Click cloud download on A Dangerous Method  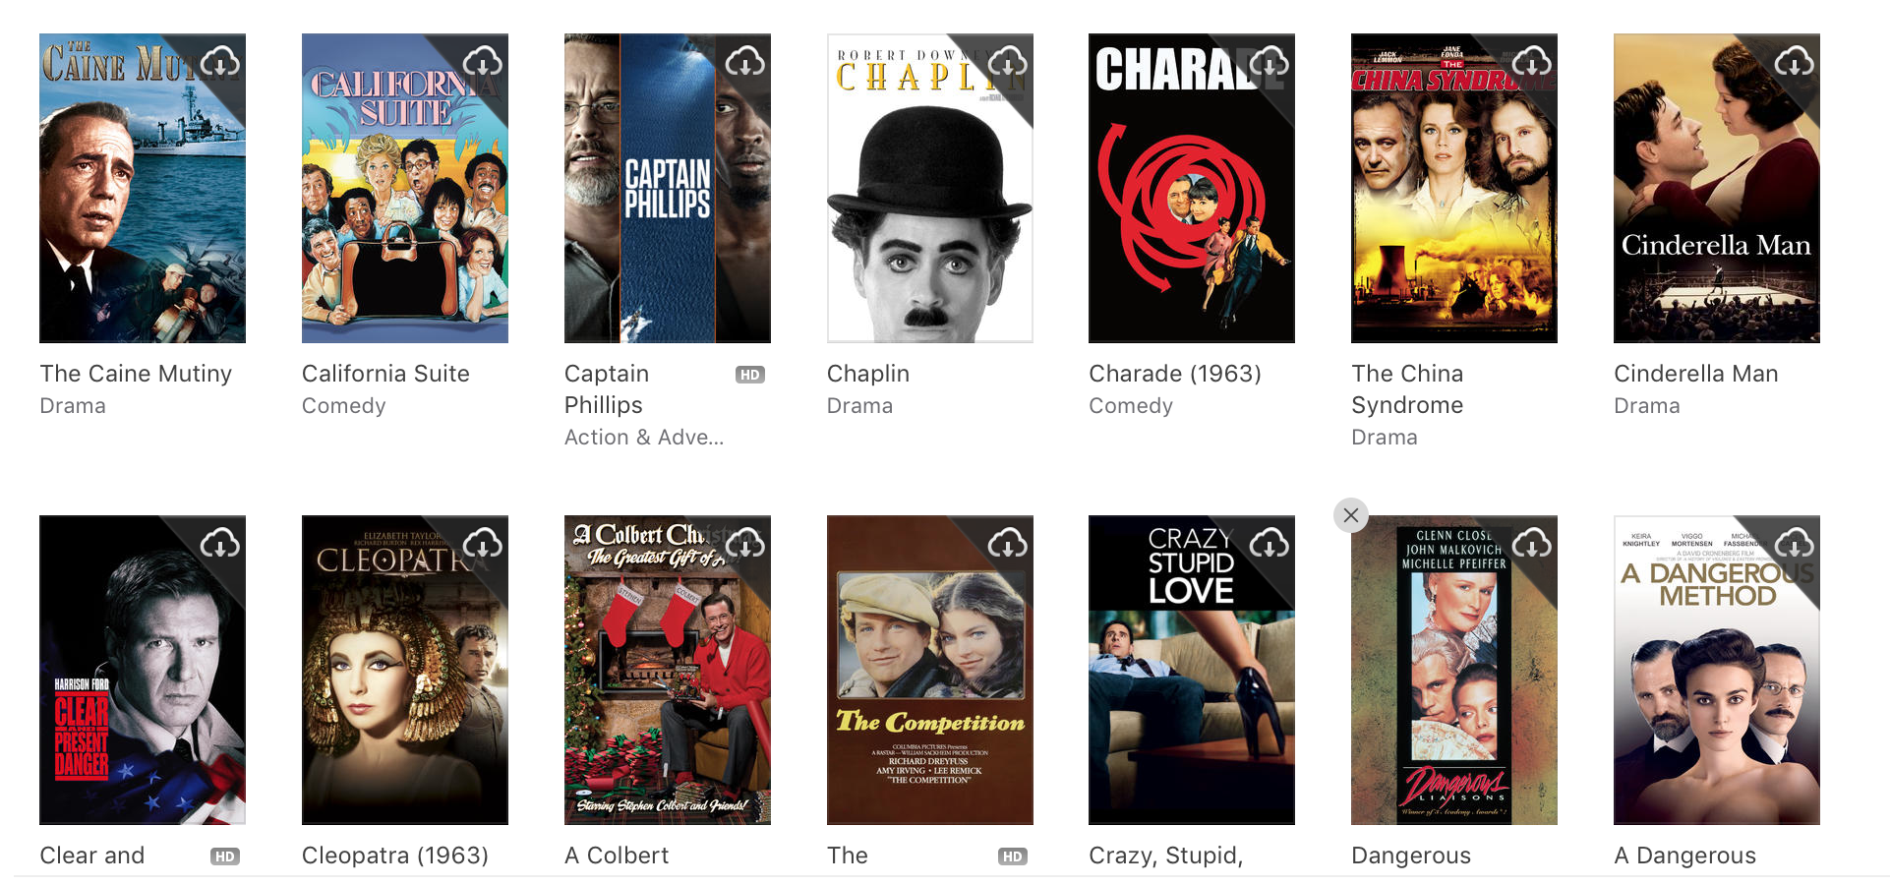pos(1795,544)
